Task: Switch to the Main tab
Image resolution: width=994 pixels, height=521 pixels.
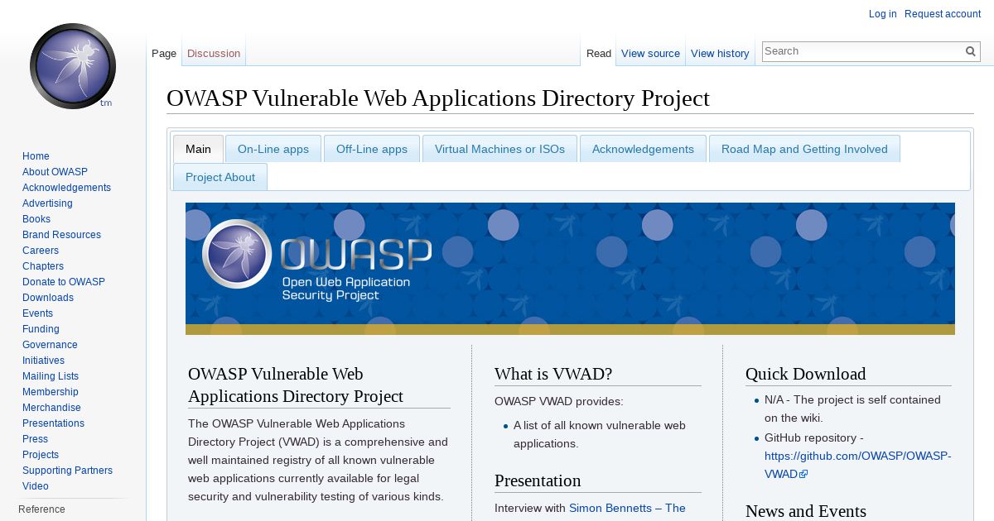Action: point(198,149)
